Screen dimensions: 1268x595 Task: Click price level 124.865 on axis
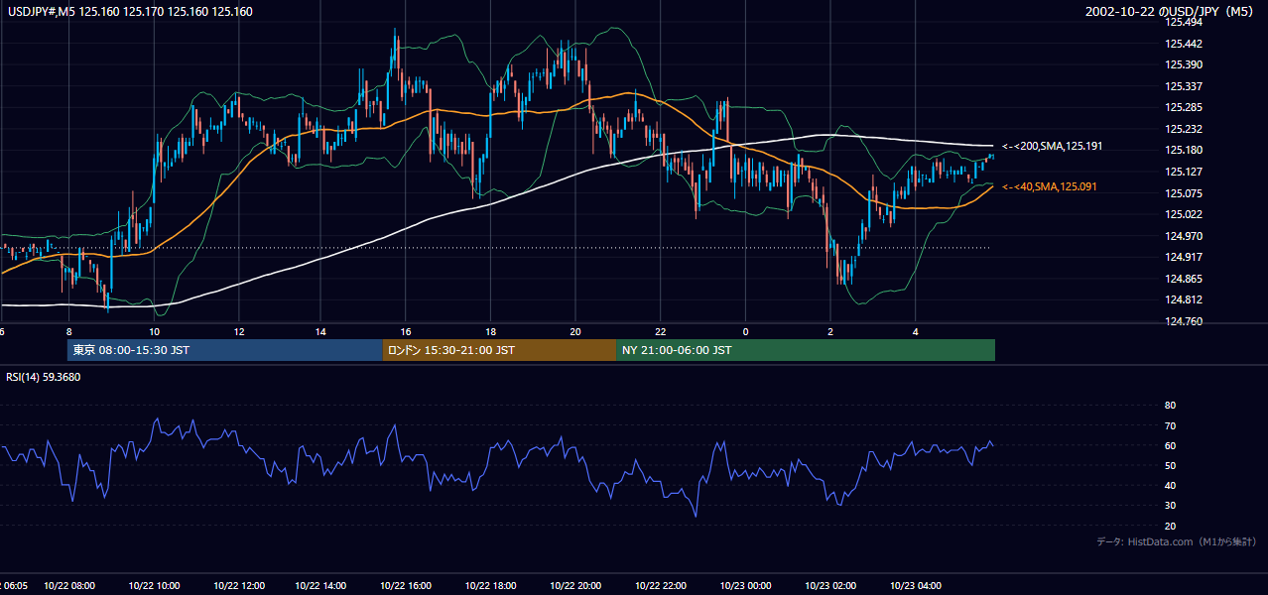1183,279
